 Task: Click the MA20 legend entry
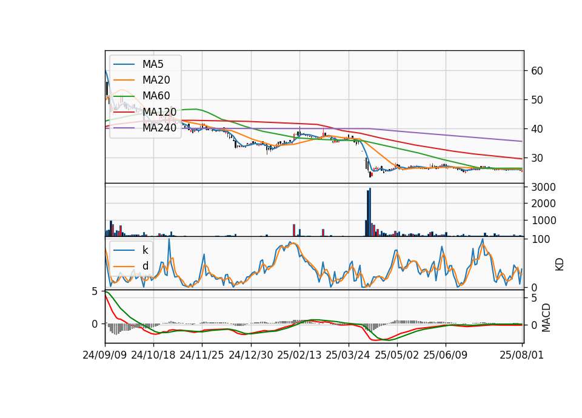click(x=141, y=80)
